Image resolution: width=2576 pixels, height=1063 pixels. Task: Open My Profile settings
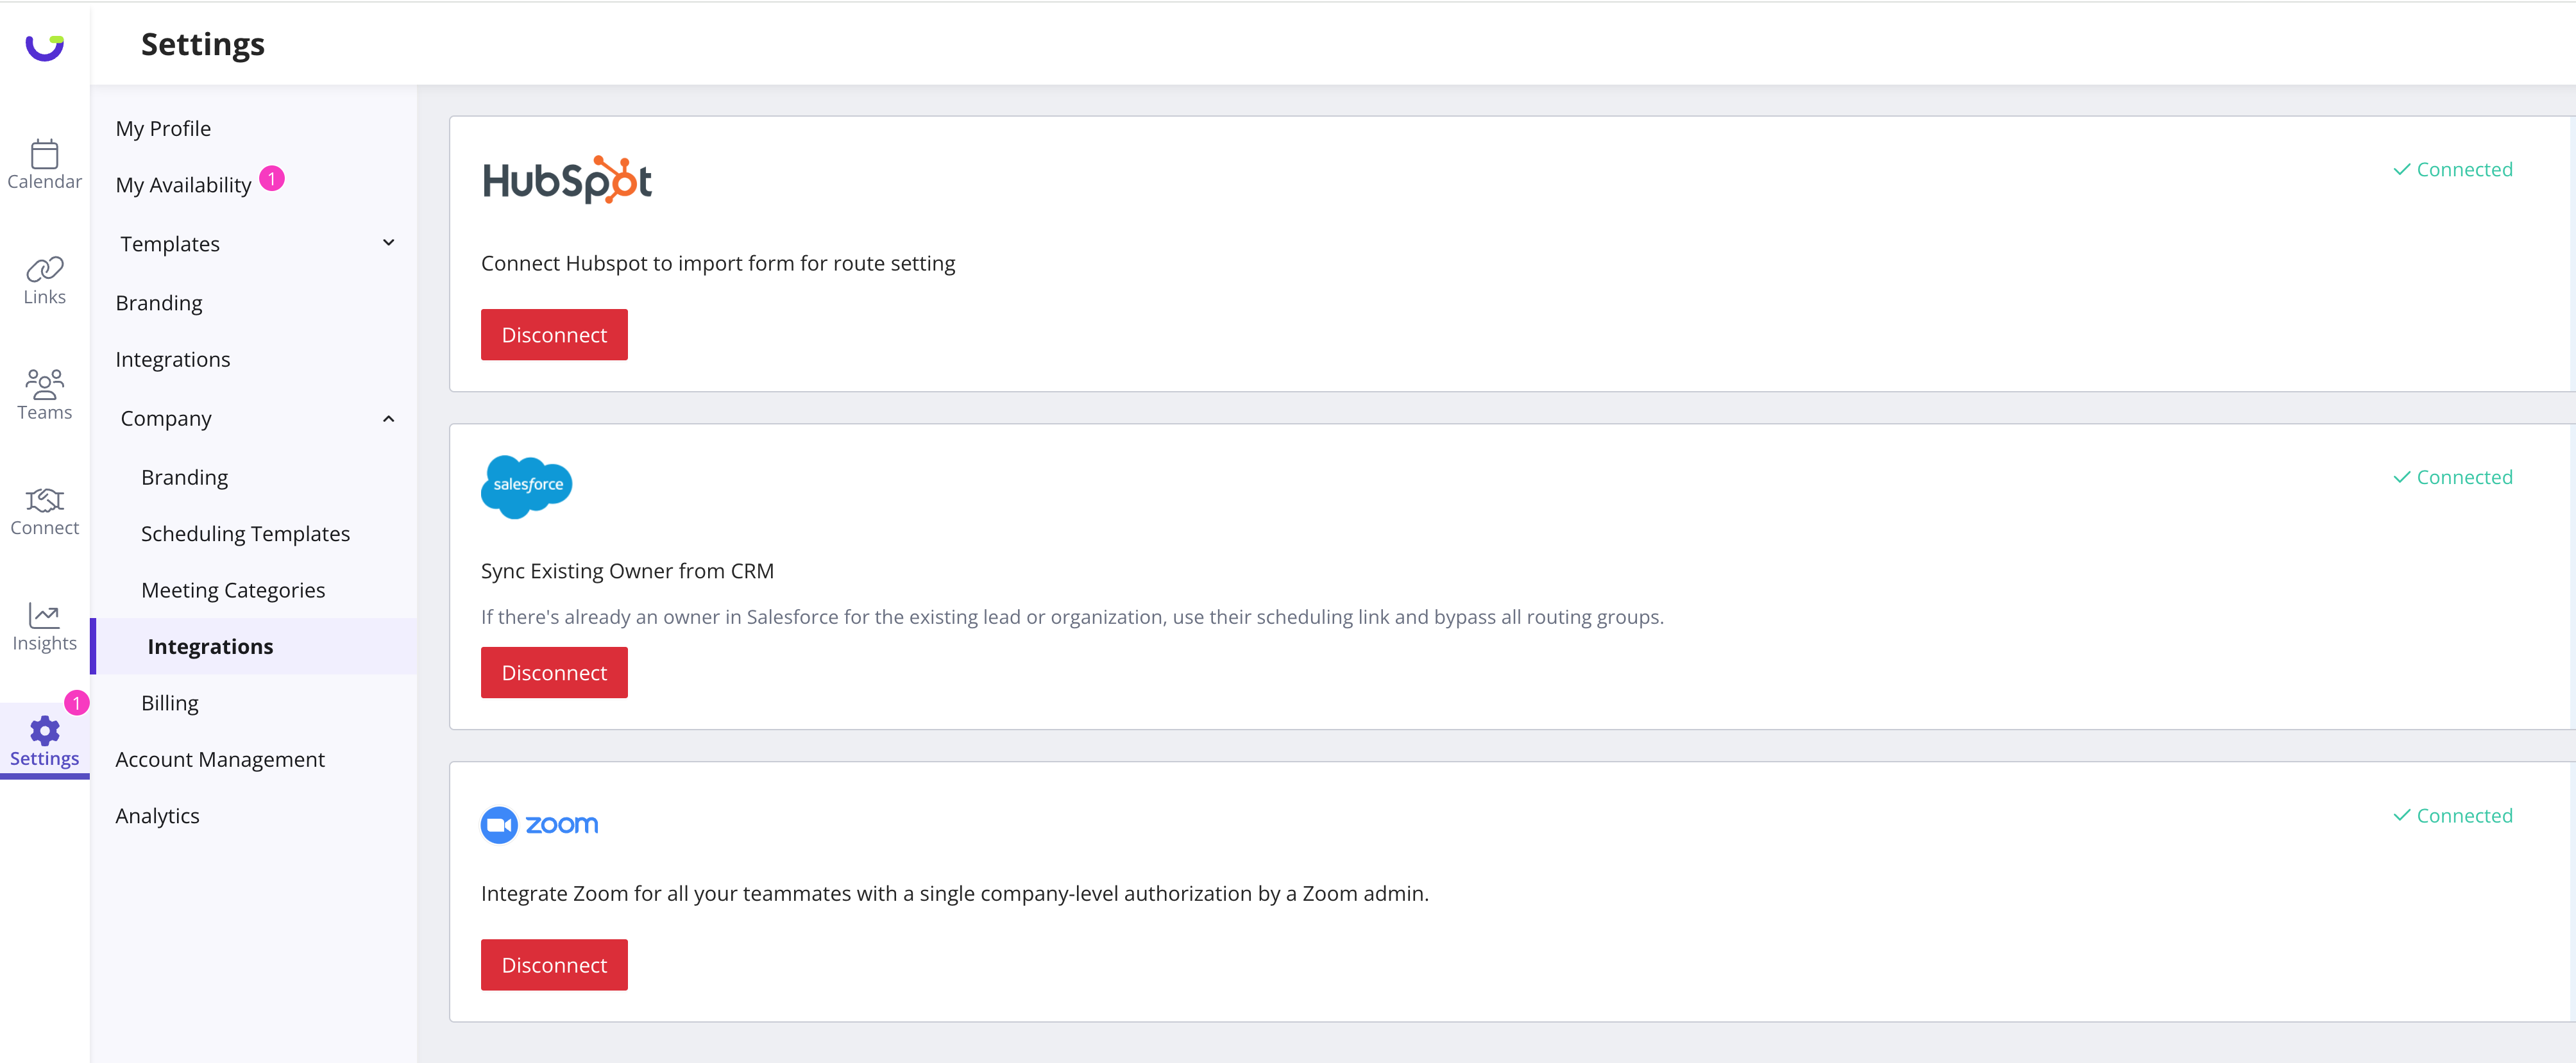click(163, 129)
